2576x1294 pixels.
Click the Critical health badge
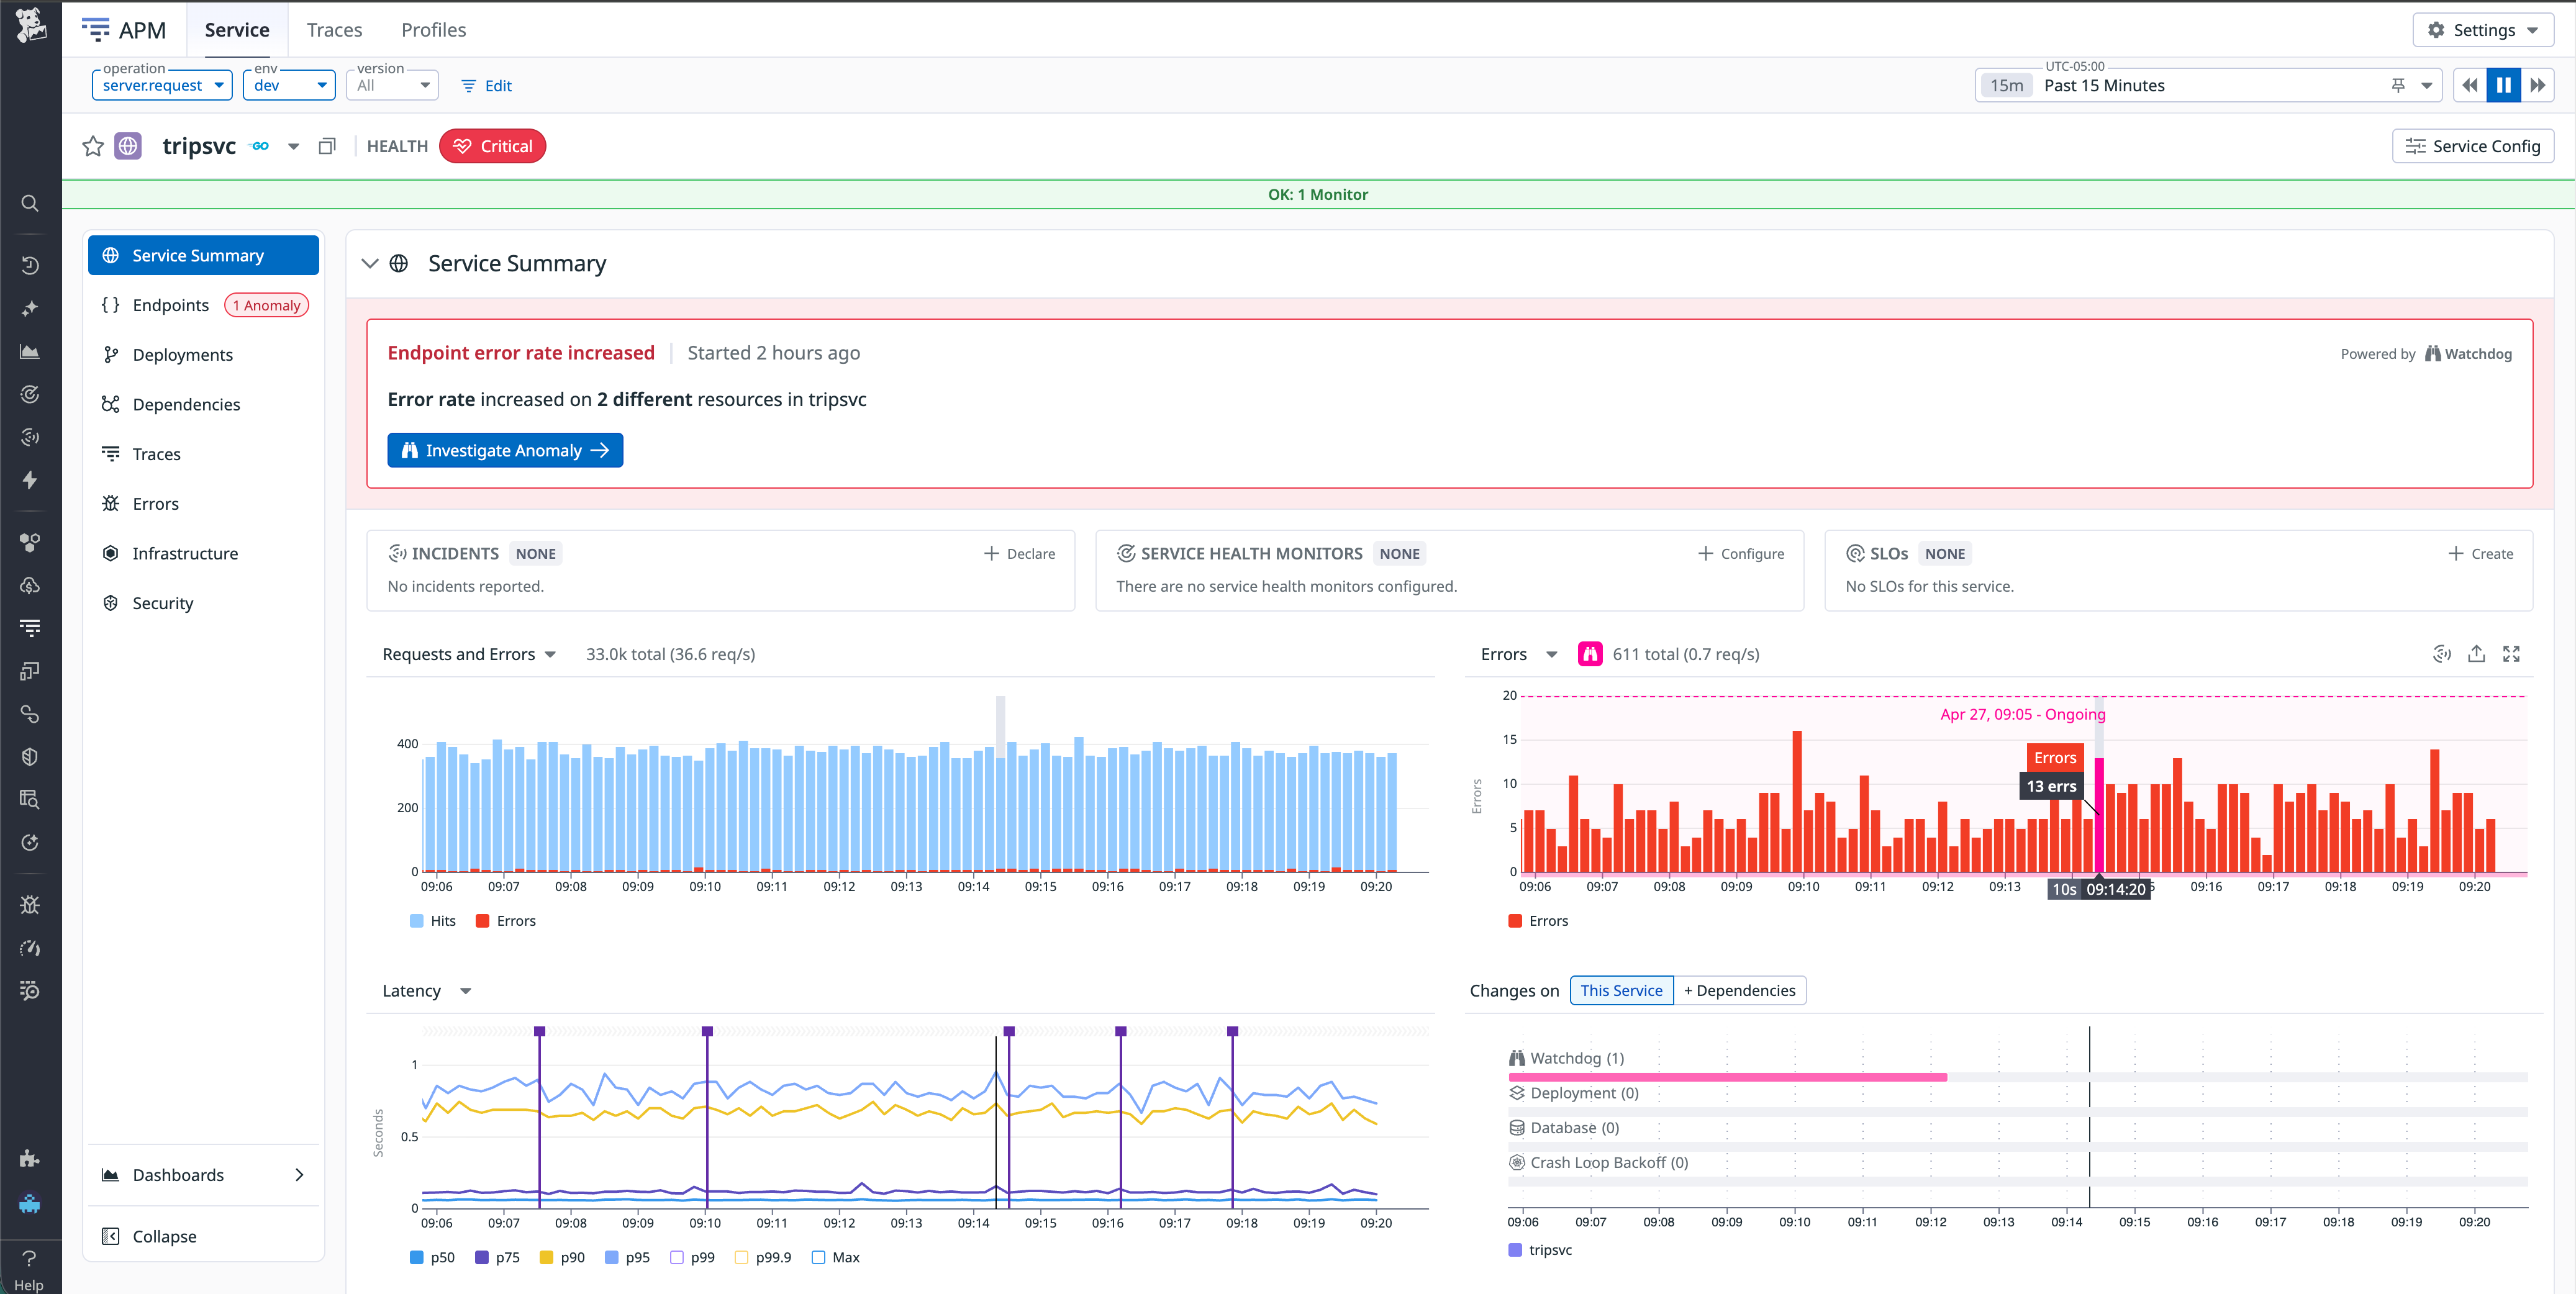(492, 146)
